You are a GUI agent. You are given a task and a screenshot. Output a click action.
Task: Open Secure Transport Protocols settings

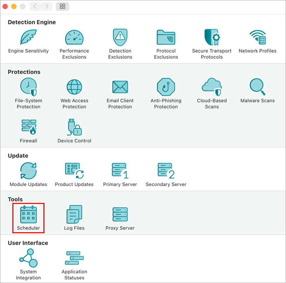212,38
